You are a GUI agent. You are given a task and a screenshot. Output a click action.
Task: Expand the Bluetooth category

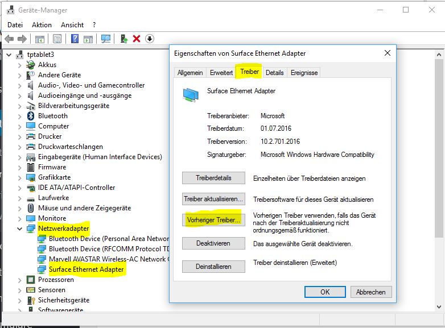19,116
